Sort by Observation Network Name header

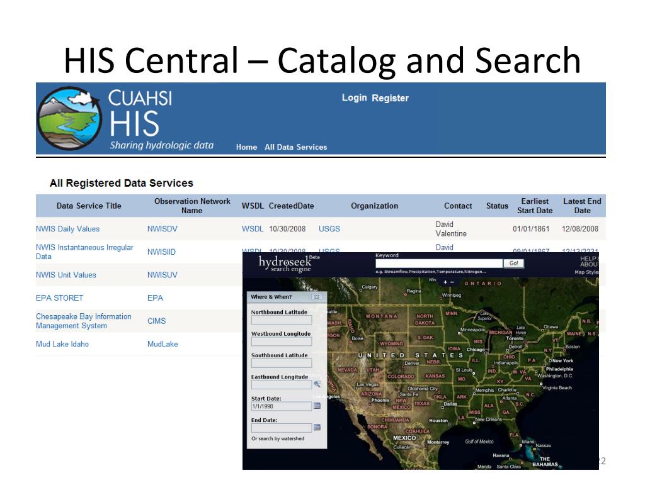coord(192,206)
